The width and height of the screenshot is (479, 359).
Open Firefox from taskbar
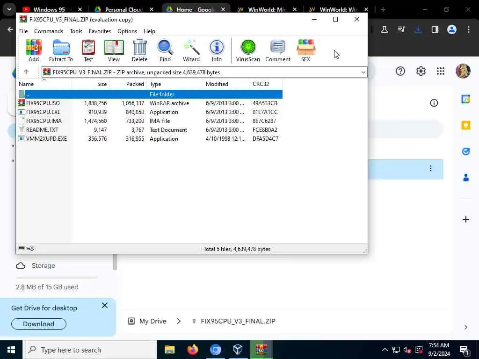point(192,350)
